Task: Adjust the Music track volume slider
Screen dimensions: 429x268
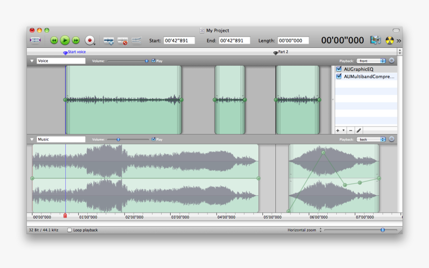Action: pos(128,139)
